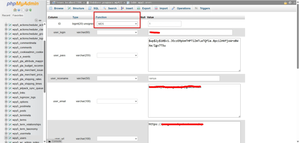The height and width of the screenshot is (143, 299).
Task: Click table icon beside wpy5_termmeta
Action: (x=10, y=115)
